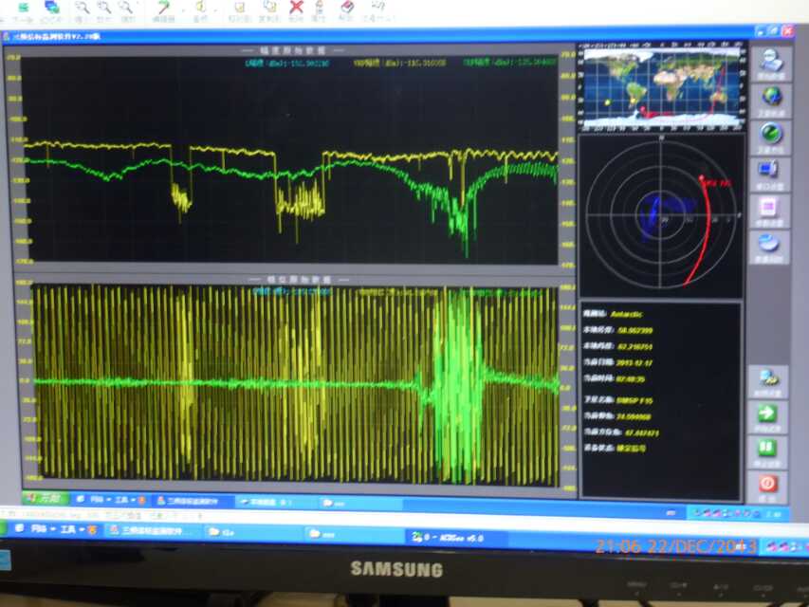Viewport: 809px width, 607px height.
Task: Click the blue disk icon in sidebar
Action: coord(769,243)
